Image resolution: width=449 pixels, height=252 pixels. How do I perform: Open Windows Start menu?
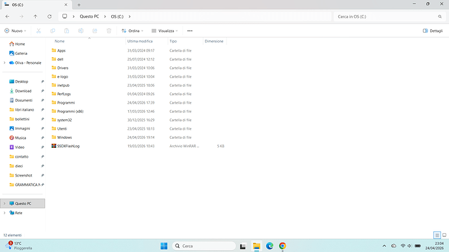point(164,246)
